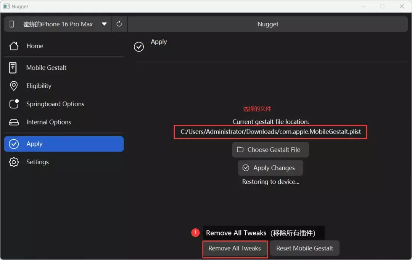This screenshot has height=260, width=412.
Task: Click the 'Restoring to device...' status text
Action: (x=270, y=182)
